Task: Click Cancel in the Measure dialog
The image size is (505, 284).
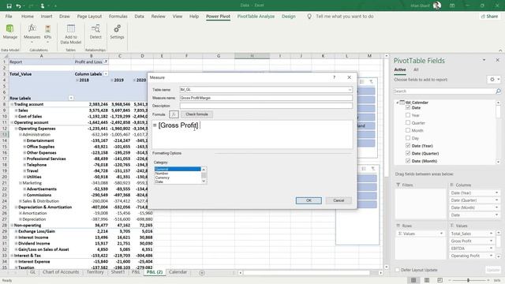Action: [x=339, y=200]
